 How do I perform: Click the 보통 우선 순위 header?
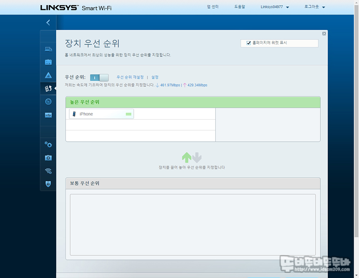193,183
